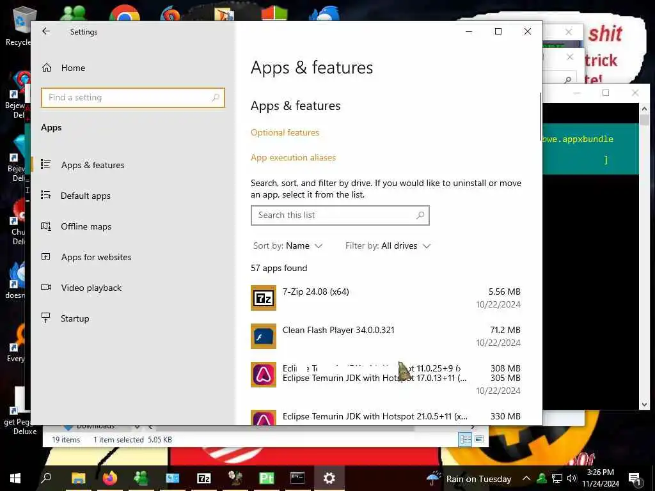Image resolution: width=655 pixels, height=491 pixels.
Task: Select the 7-Zip 24.08 app icon
Action: pos(263,298)
